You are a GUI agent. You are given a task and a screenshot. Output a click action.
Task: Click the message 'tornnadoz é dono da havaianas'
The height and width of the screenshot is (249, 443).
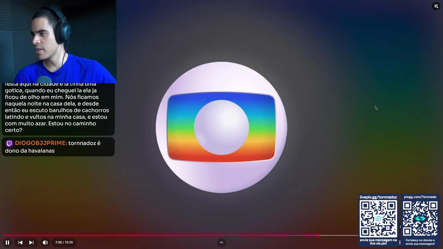click(x=53, y=147)
